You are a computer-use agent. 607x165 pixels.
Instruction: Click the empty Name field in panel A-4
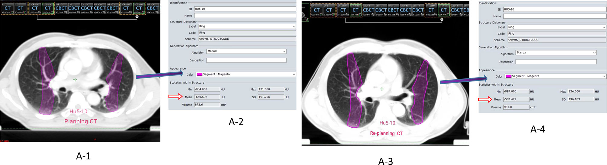tap(555, 16)
